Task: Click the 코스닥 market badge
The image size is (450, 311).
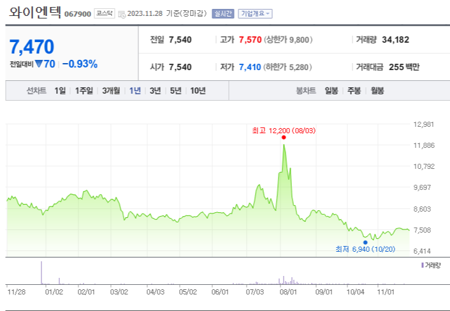Action: point(105,13)
